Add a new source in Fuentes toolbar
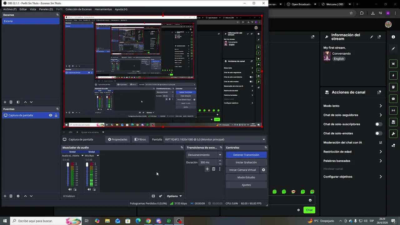This screenshot has height=225, width=400. coord(5,196)
